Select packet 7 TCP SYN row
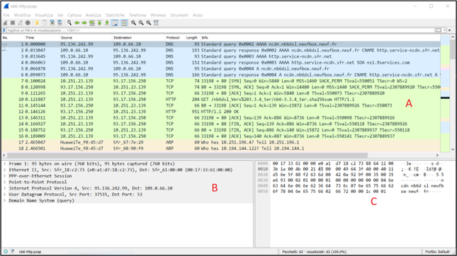Viewport: 457px width, 256px height. tap(221, 81)
